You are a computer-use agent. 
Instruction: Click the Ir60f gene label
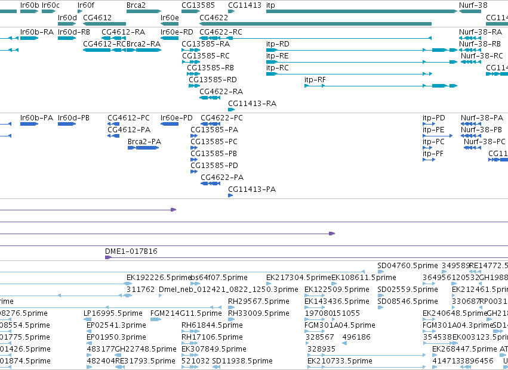(86, 5)
